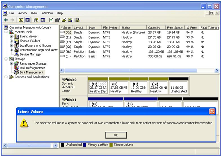
Task: Click the blue Primary partition legend swatch
Action: [x=84, y=145]
